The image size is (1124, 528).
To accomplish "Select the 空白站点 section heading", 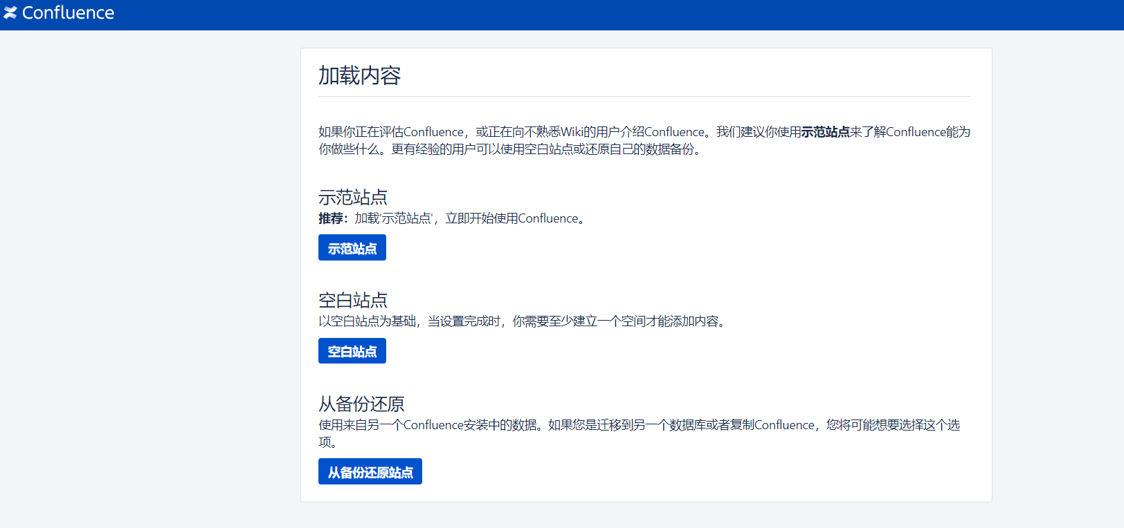I will [353, 301].
